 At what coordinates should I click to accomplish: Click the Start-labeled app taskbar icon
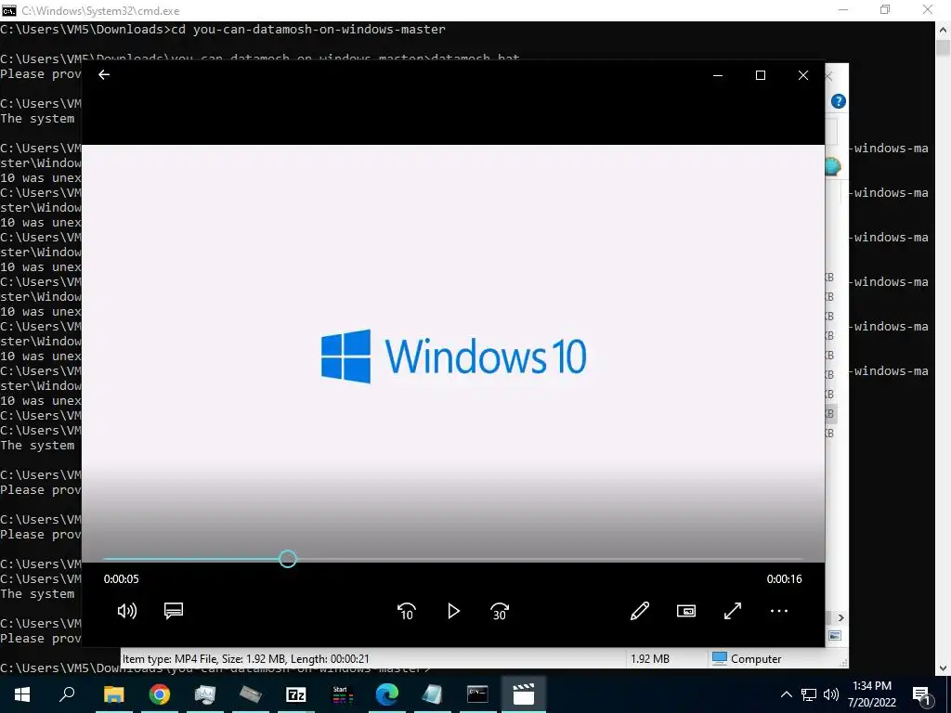342,694
